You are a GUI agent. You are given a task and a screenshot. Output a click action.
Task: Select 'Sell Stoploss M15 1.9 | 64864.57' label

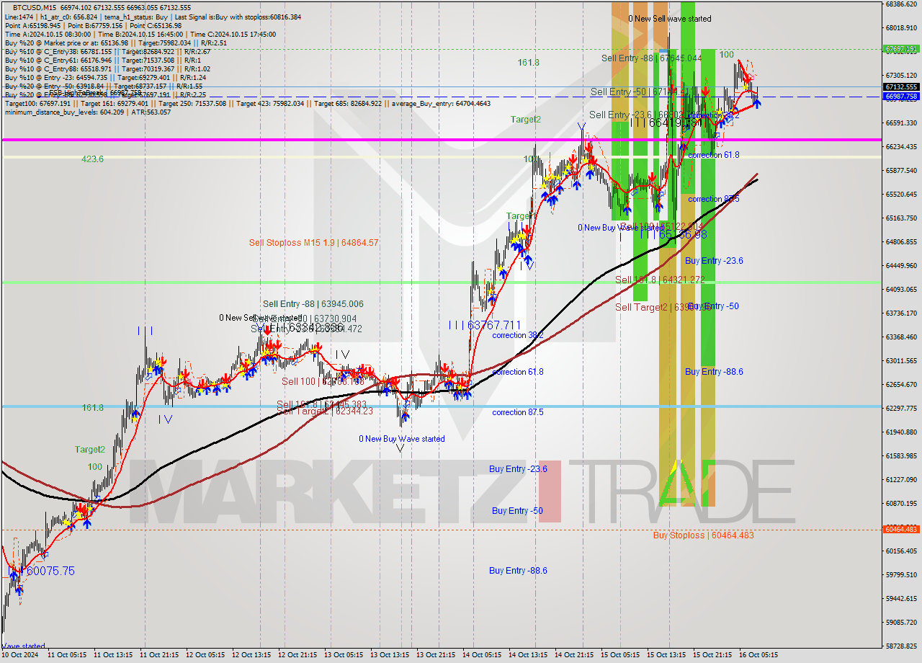click(313, 243)
